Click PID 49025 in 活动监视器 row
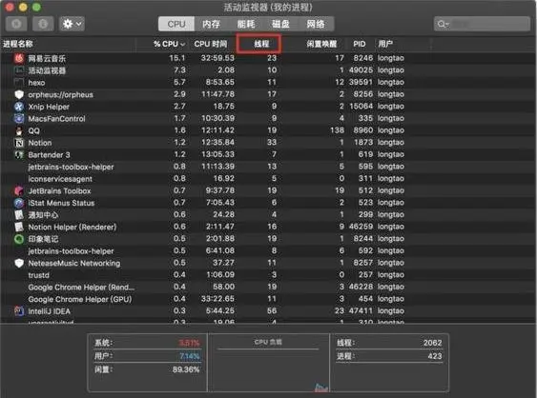 pos(361,70)
